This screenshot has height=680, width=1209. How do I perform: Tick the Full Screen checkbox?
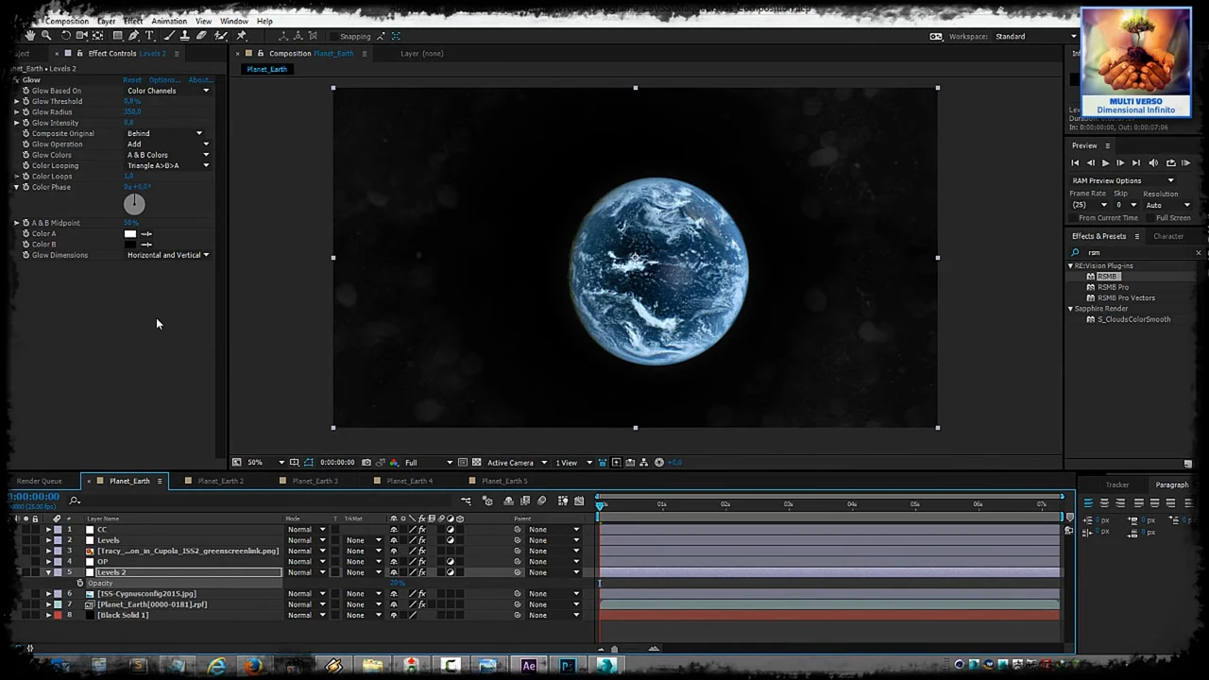coord(1150,218)
